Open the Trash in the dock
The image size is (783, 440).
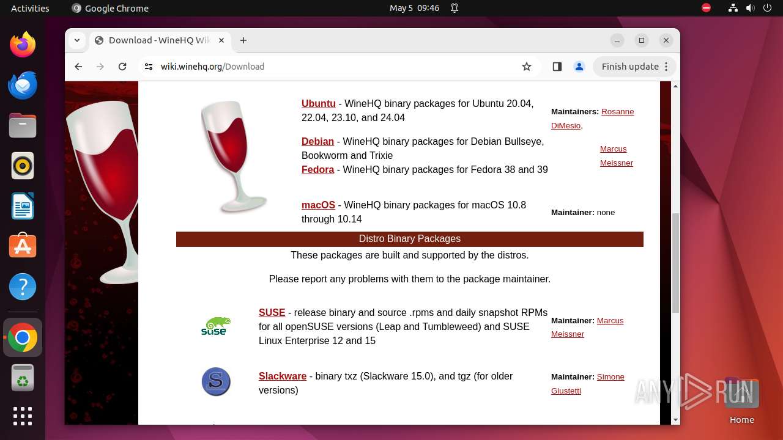coord(23,378)
